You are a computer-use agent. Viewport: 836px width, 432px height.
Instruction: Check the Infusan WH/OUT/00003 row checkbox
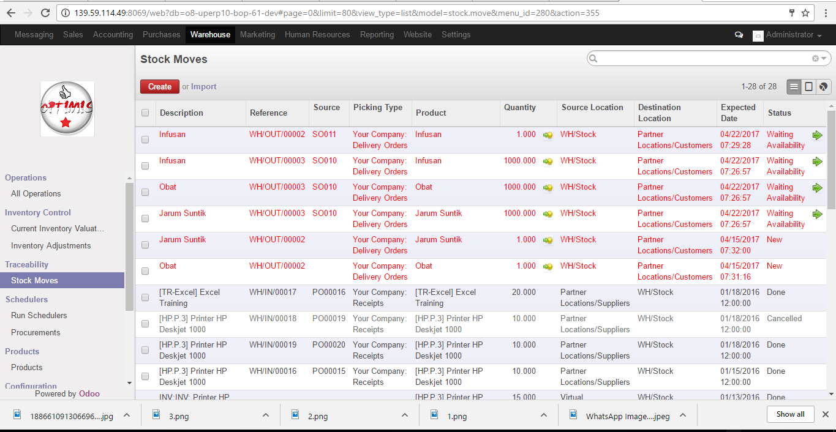tap(145, 166)
